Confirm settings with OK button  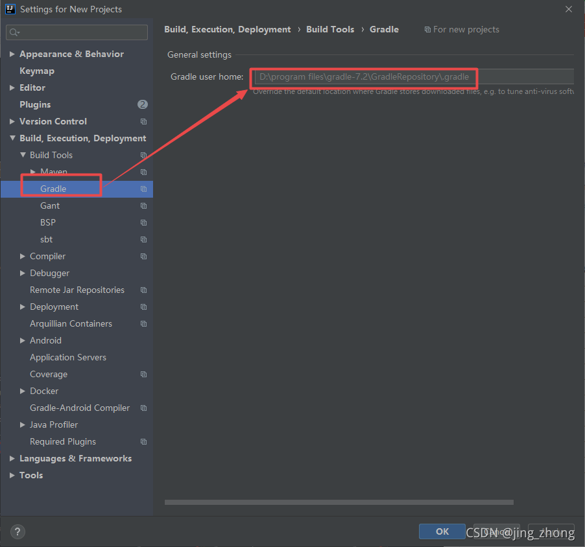point(442,531)
